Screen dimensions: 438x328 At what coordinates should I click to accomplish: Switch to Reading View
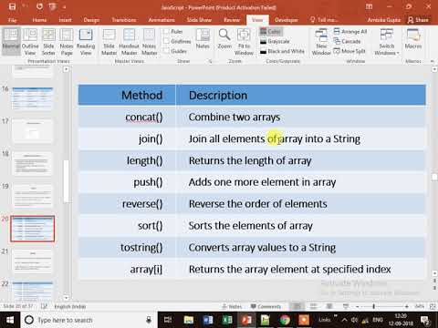86,42
